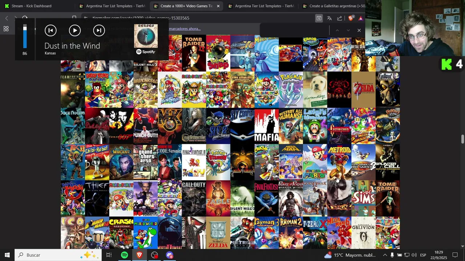Open the Brave Shields lion icon

(x=351, y=18)
